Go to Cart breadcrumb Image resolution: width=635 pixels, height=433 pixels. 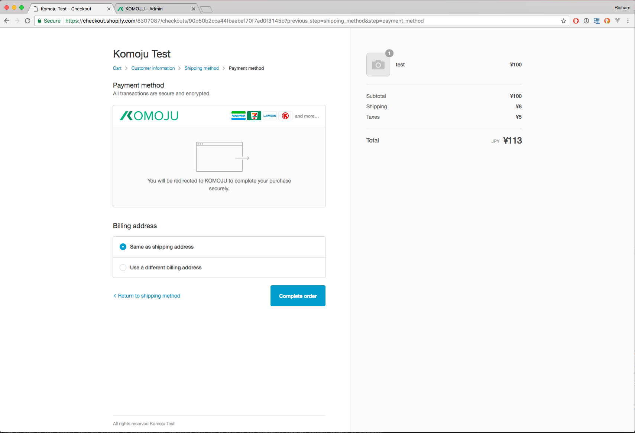[x=117, y=68]
